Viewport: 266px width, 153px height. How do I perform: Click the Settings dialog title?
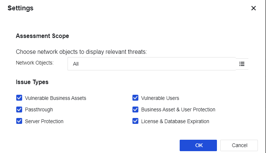click(x=21, y=8)
